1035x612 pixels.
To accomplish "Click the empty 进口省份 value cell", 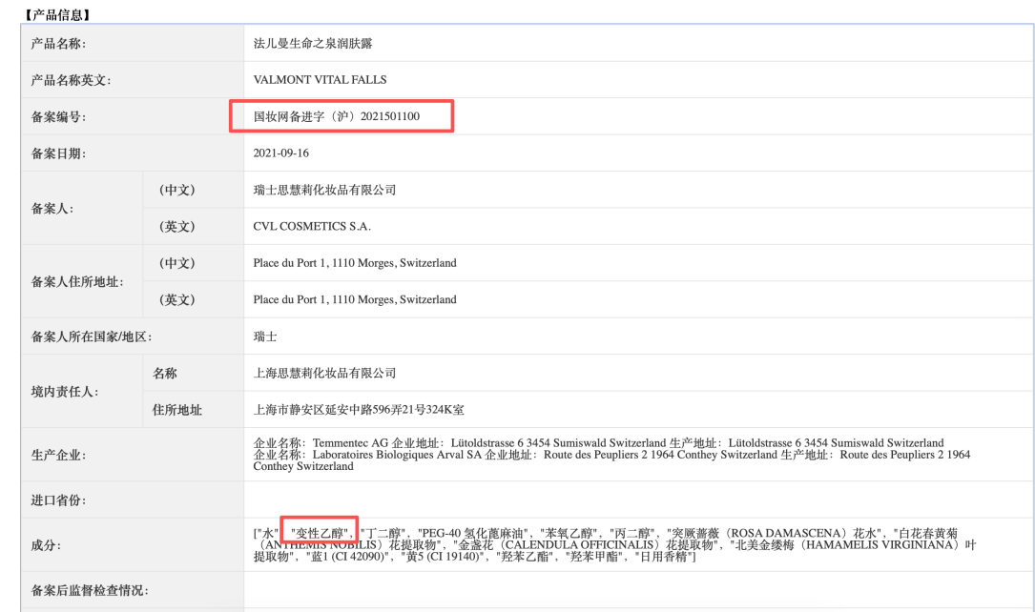I will (637, 500).
